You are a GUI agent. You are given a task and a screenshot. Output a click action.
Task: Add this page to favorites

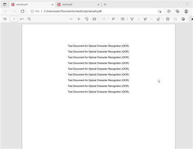(160, 11)
